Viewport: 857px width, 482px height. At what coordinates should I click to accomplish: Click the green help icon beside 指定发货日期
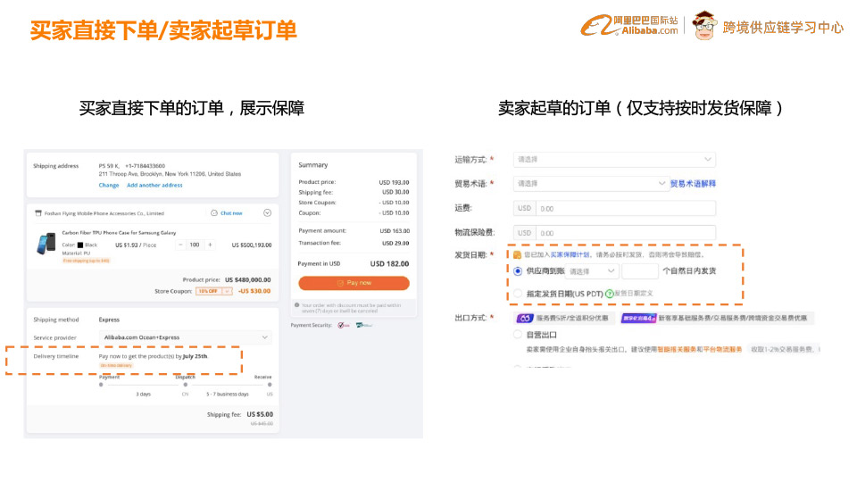[x=610, y=293]
